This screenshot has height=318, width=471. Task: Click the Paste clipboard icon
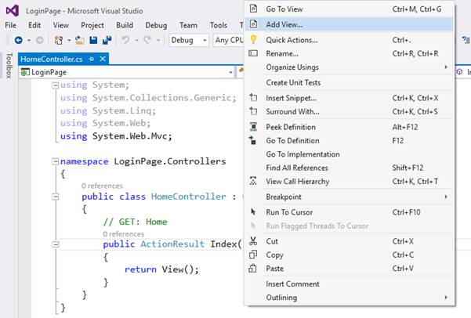pyautogui.click(x=252, y=268)
